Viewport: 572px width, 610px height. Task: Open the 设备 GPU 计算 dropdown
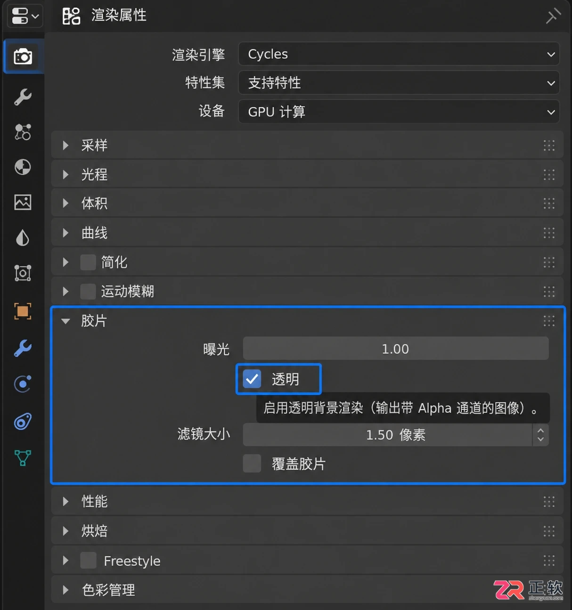(x=399, y=112)
